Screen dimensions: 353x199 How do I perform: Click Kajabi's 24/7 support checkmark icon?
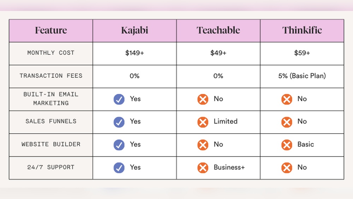coord(119,168)
